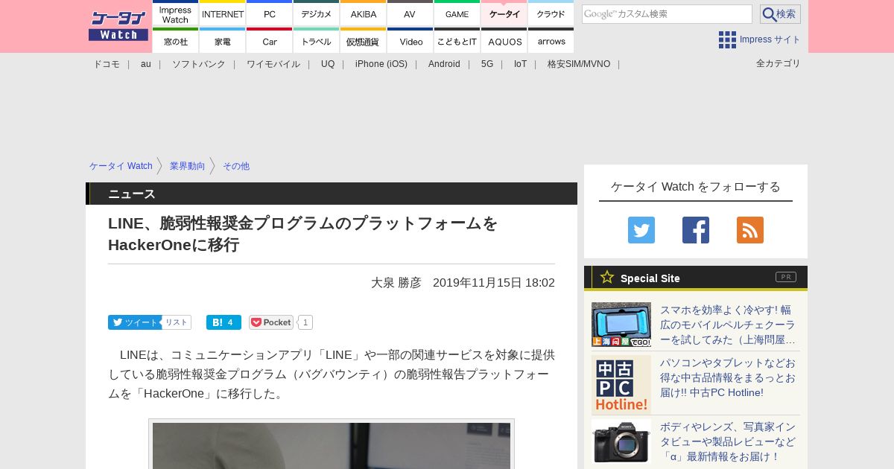Click the PR label badge
Viewport: 894px width, 469px height.
786,277
